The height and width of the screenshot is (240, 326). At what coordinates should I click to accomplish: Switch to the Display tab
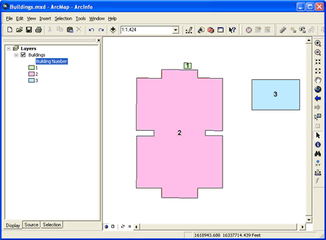(13, 225)
